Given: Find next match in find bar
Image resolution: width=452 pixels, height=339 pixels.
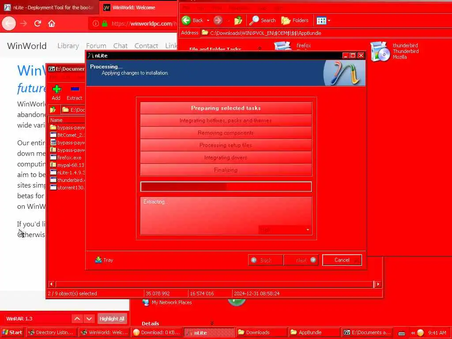Looking at the screenshot, I should [x=89, y=319].
